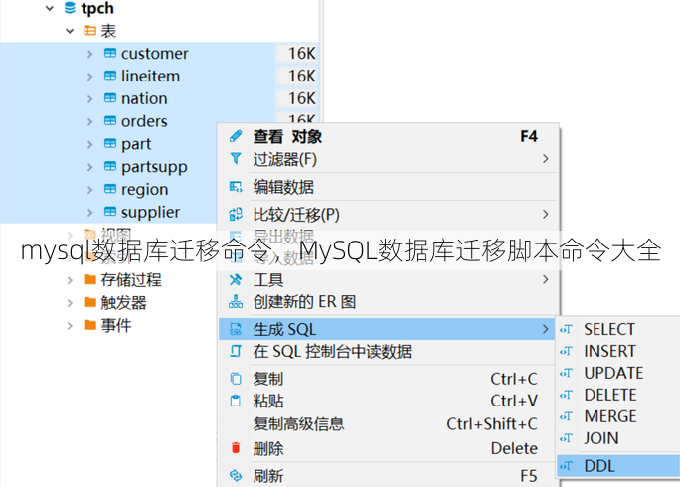Click the supplier table icon
The width and height of the screenshot is (680, 487).
110,211
